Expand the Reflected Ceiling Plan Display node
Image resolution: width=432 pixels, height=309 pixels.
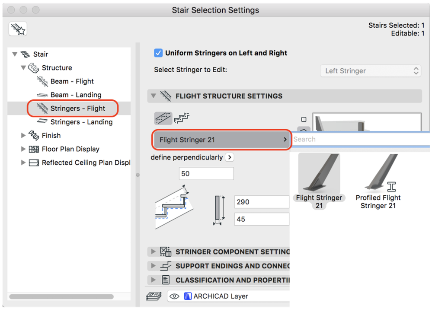[23, 163]
